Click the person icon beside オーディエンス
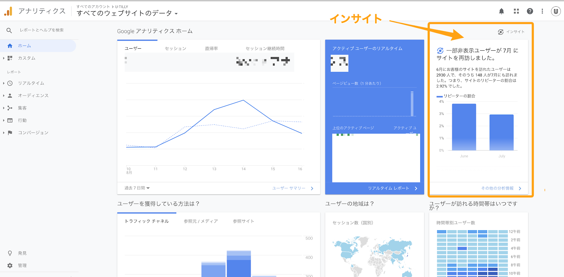The image size is (564, 277). point(10,96)
